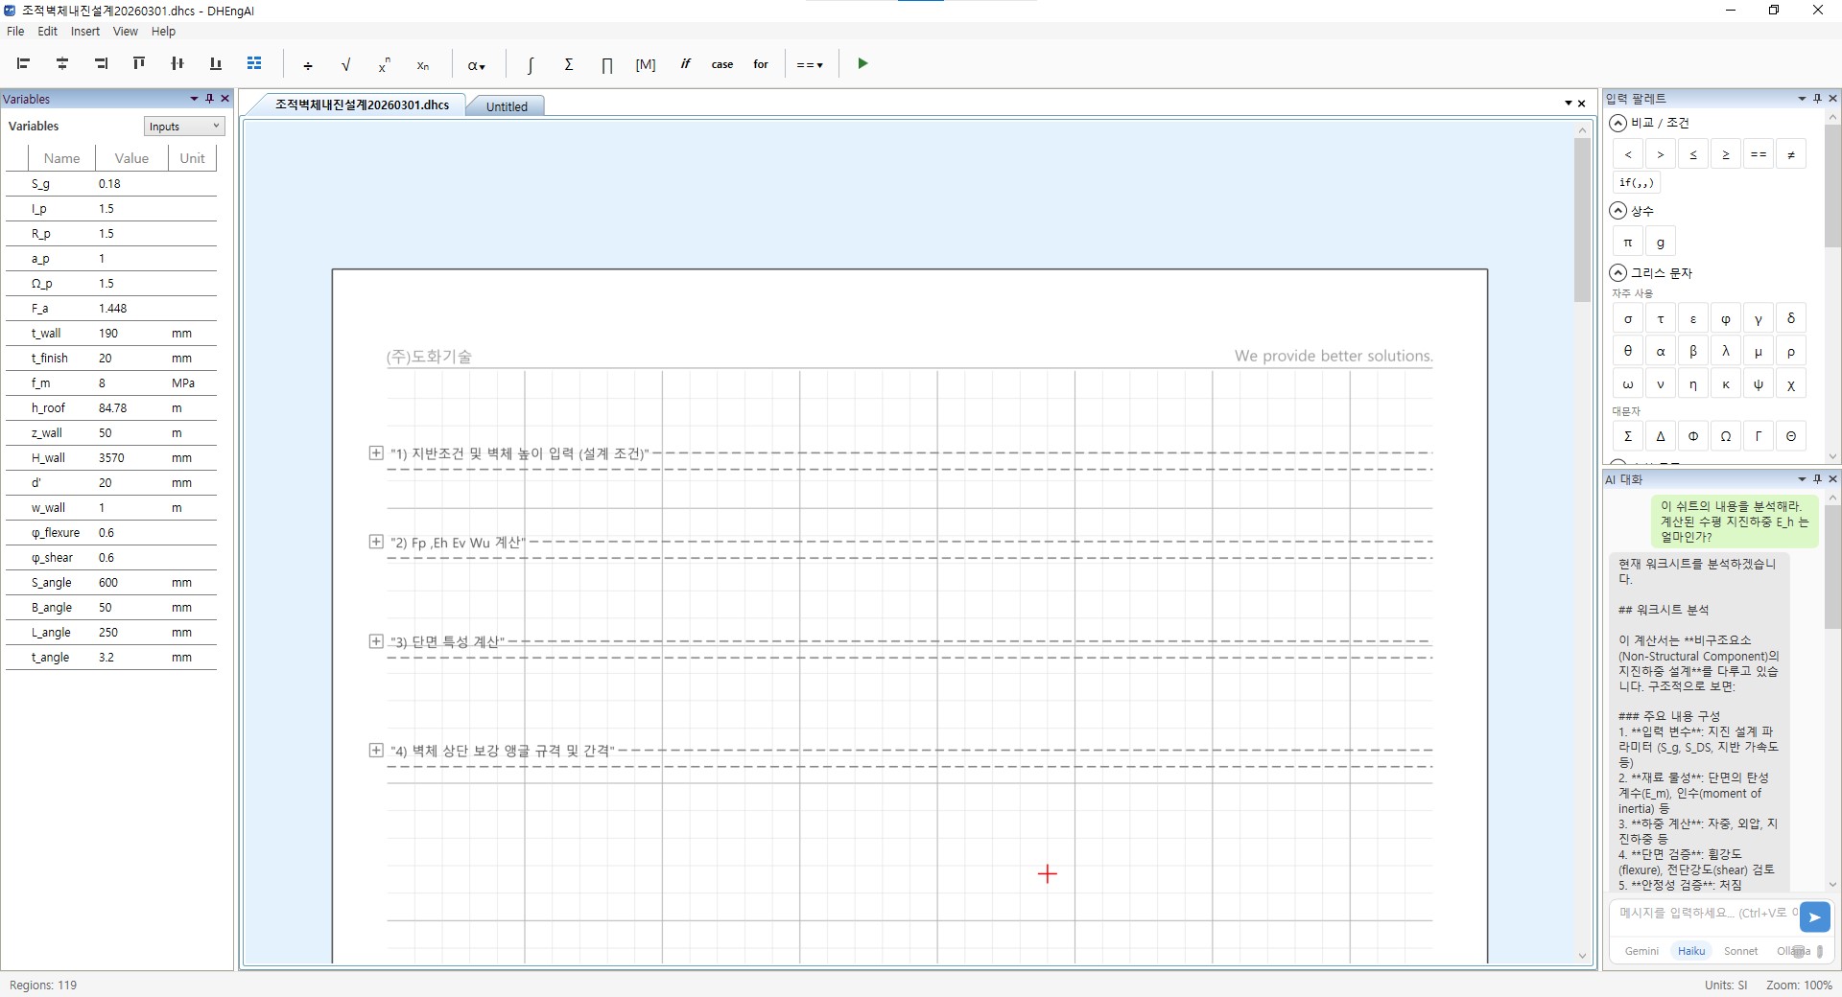Insert the π constant from palette
Image resolution: width=1842 pixels, height=997 pixels.
click(1628, 243)
